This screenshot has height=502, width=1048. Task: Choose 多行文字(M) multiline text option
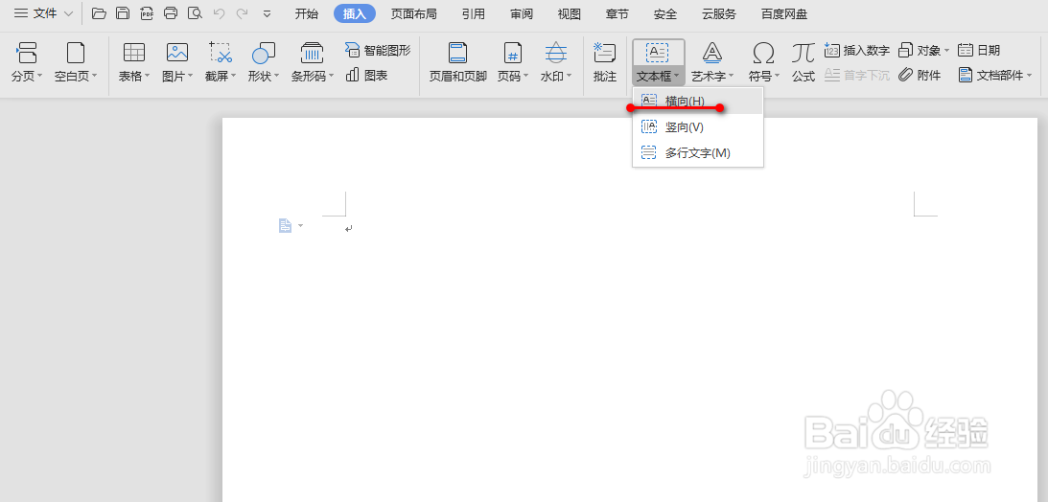coord(698,153)
